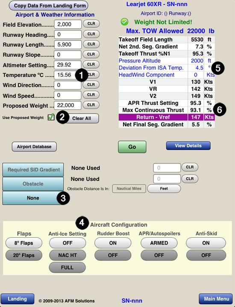Switch to the Landing form
The image size is (235, 307).
[18, 299]
